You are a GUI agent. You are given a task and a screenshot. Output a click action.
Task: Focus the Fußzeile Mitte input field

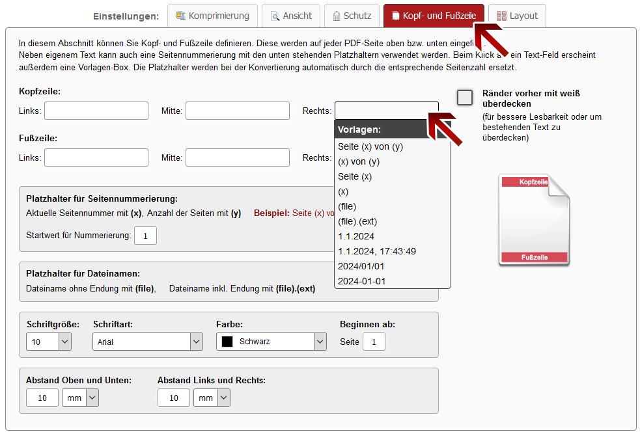[238, 157]
